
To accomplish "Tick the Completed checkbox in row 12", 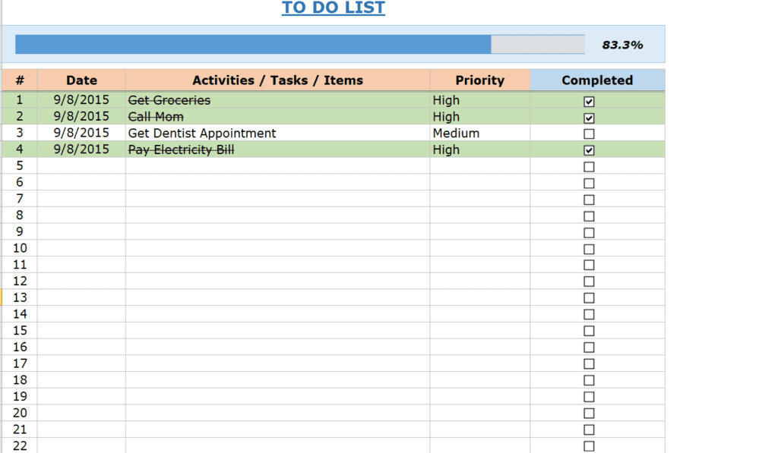I will (589, 282).
